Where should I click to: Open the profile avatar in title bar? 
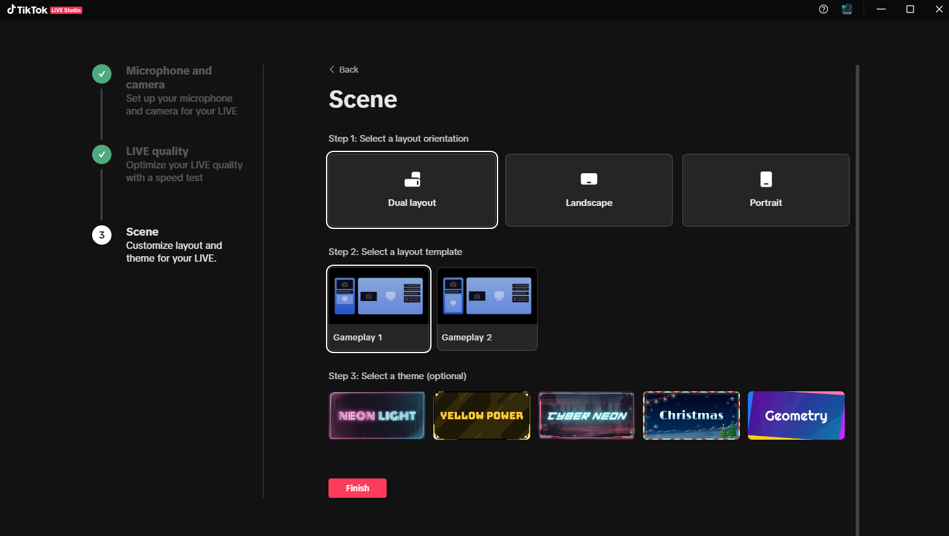pyautogui.click(x=847, y=9)
